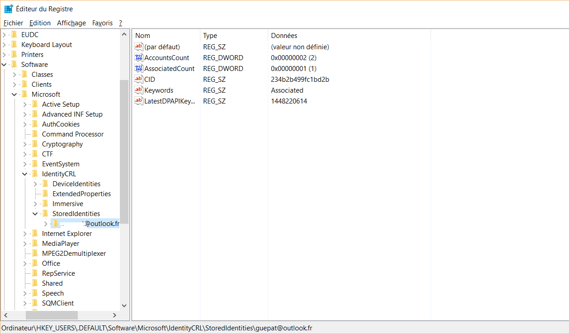Click the MediaPlayer folder icon
This screenshot has height=334, width=569.
tap(35, 243)
